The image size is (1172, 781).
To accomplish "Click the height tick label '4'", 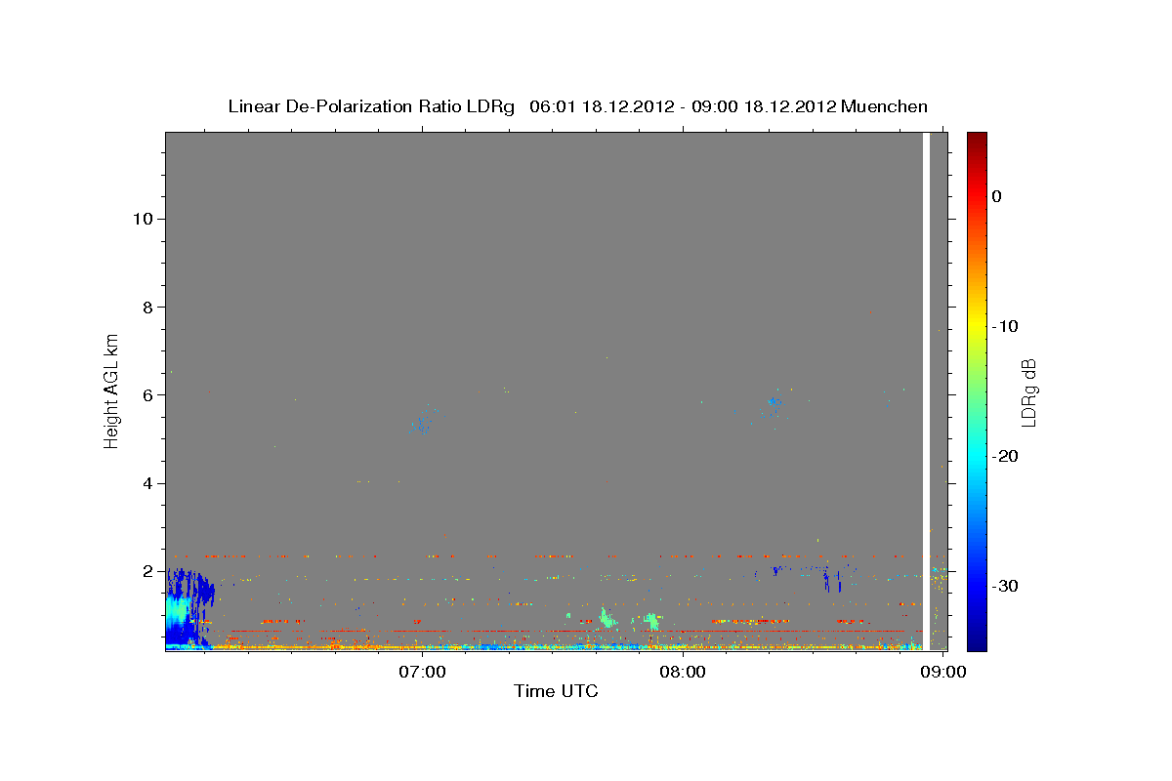I will click(x=146, y=483).
